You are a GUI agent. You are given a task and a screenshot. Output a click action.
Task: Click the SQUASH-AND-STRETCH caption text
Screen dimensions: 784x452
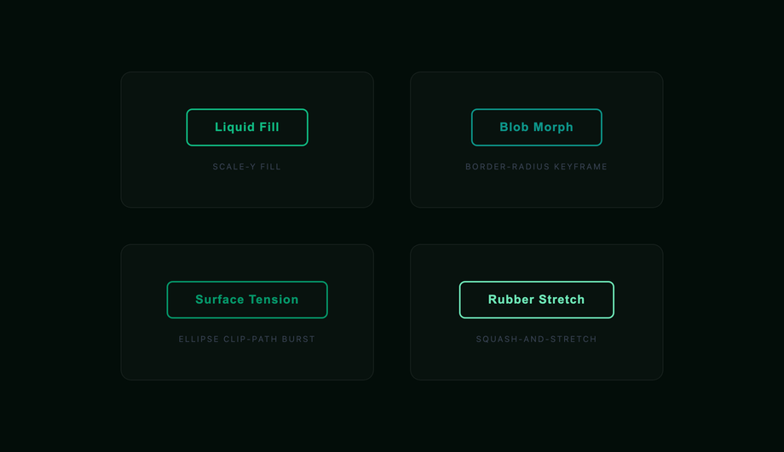coord(537,339)
